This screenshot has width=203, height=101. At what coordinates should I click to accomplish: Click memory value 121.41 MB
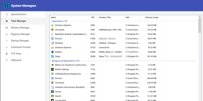152,96
